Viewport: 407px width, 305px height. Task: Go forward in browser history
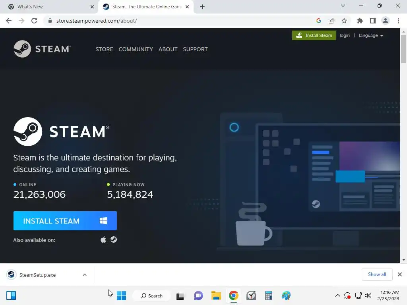pyautogui.click(x=21, y=21)
